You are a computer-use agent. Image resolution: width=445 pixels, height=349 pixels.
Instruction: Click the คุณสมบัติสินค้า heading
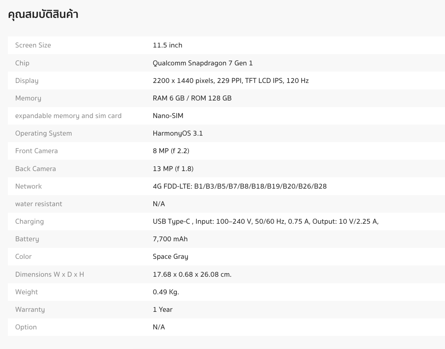point(43,15)
